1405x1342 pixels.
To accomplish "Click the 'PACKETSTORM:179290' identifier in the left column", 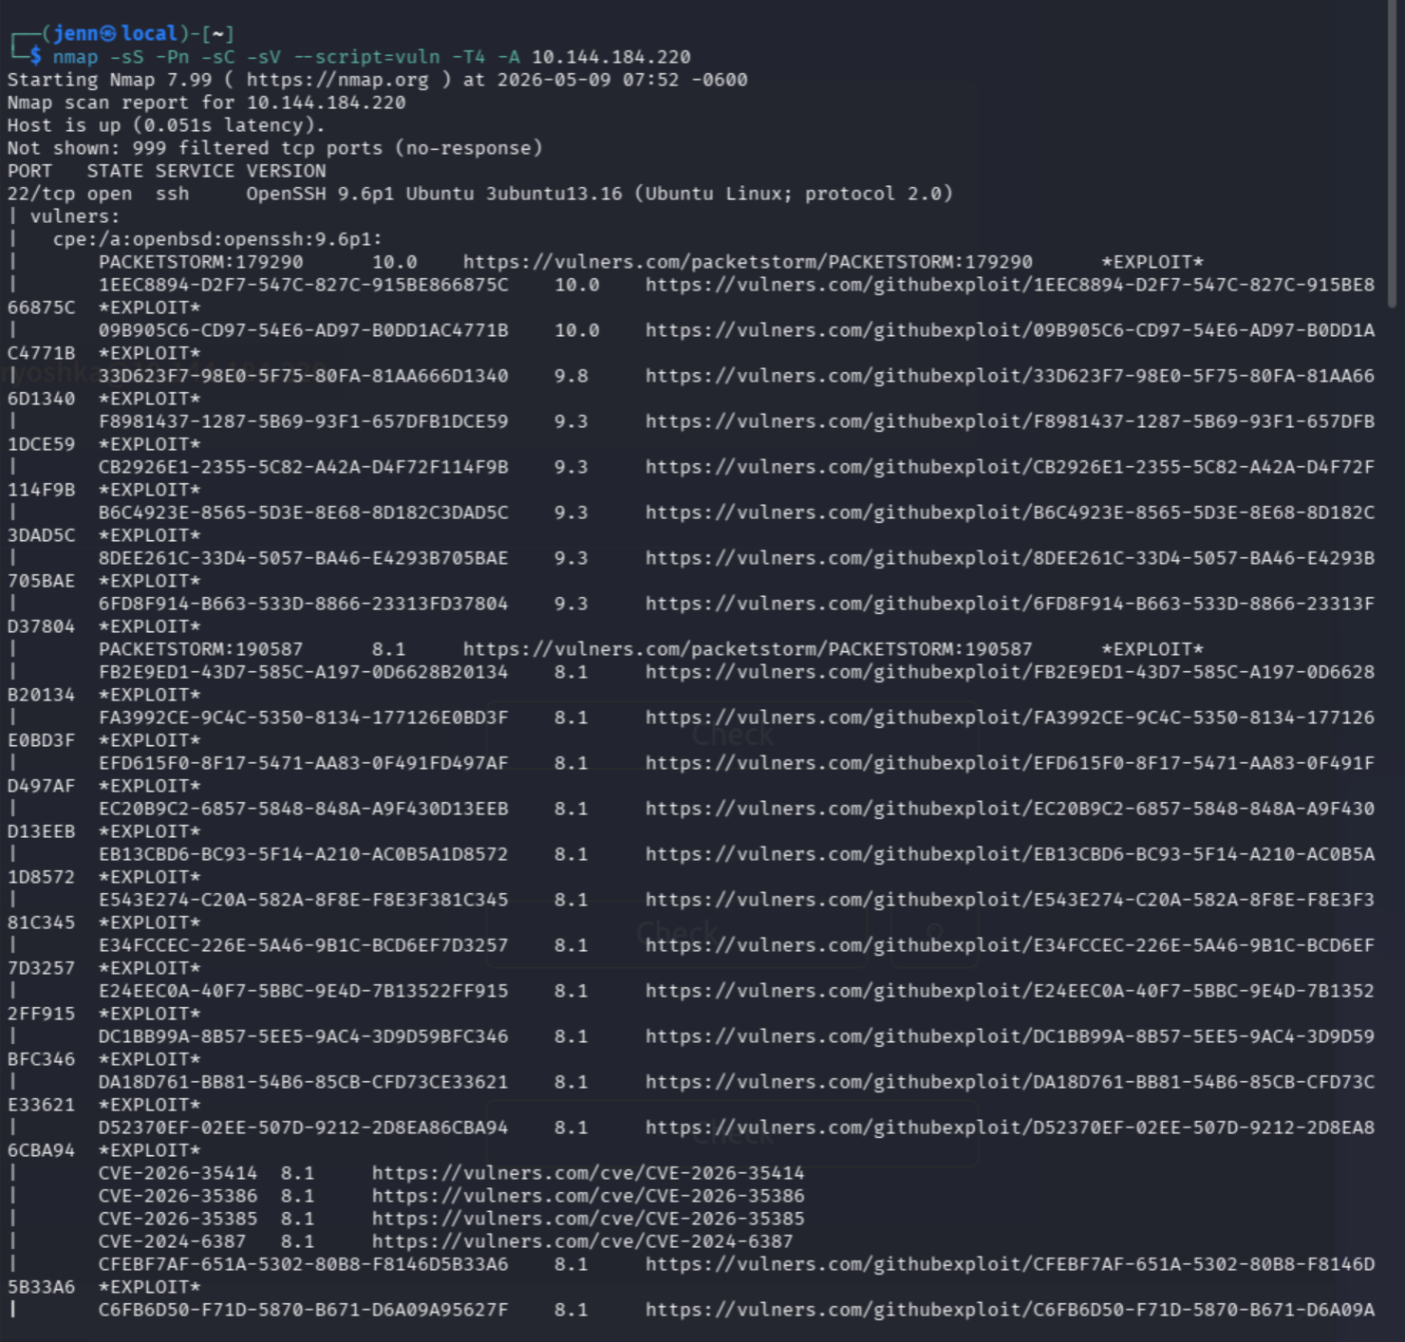I will [201, 262].
